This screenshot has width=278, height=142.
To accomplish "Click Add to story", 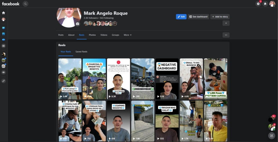I will (220, 17).
